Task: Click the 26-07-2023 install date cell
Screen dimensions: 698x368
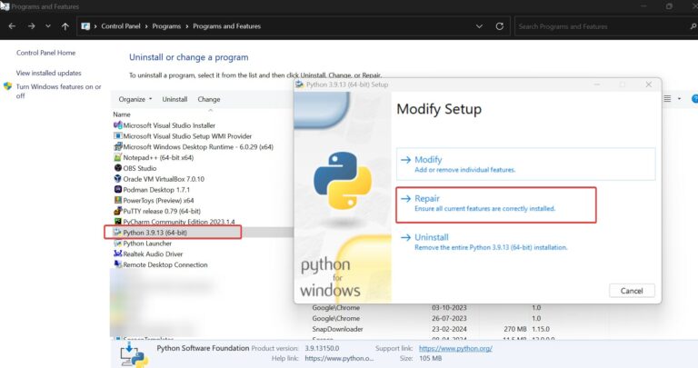Action: pyautogui.click(x=449, y=319)
